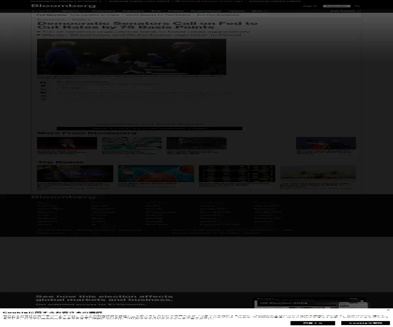This screenshot has width=393, height=327.
Task: Expand the Markets menu in the navigation bar
Action: click(73, 11)
